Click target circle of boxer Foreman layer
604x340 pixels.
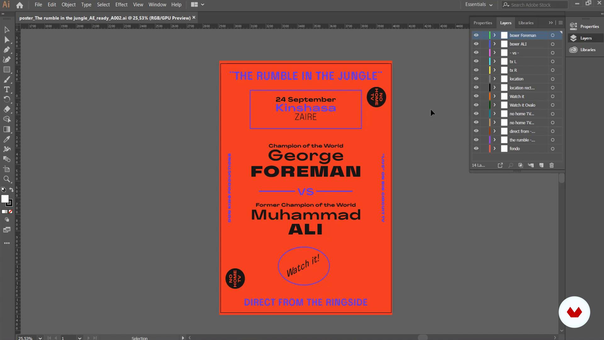552,35
